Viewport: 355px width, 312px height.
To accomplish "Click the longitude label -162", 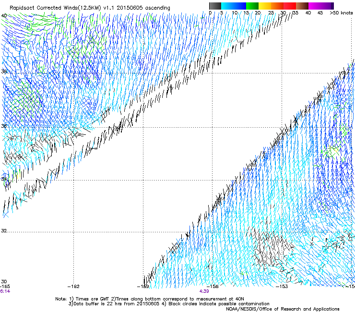I will (x=73, y=287).
